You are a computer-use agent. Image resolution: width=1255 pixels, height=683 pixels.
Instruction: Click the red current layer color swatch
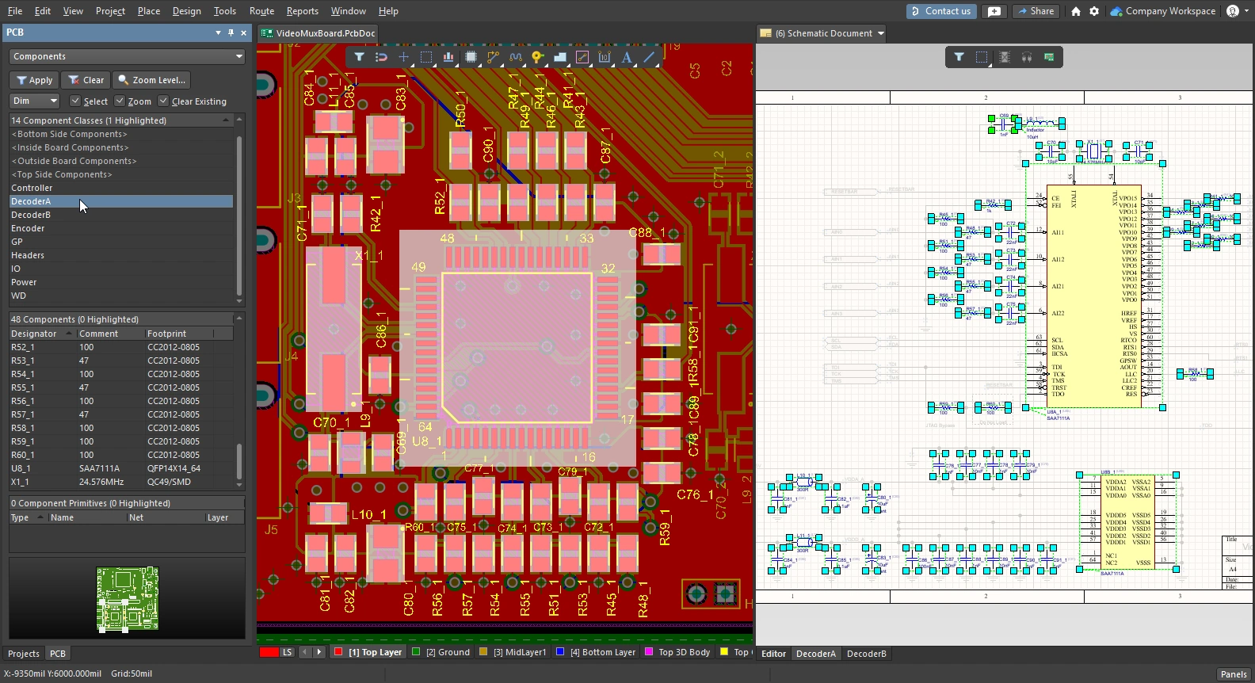[x=269, y=652]
